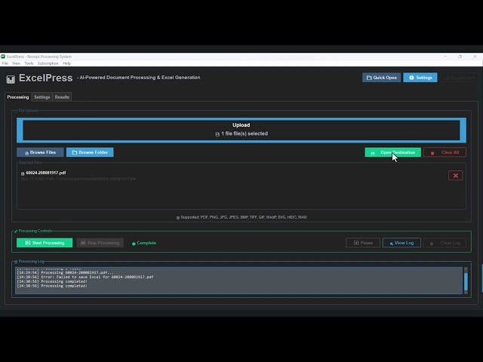Click the Browse Folder button

click(90, 152)
